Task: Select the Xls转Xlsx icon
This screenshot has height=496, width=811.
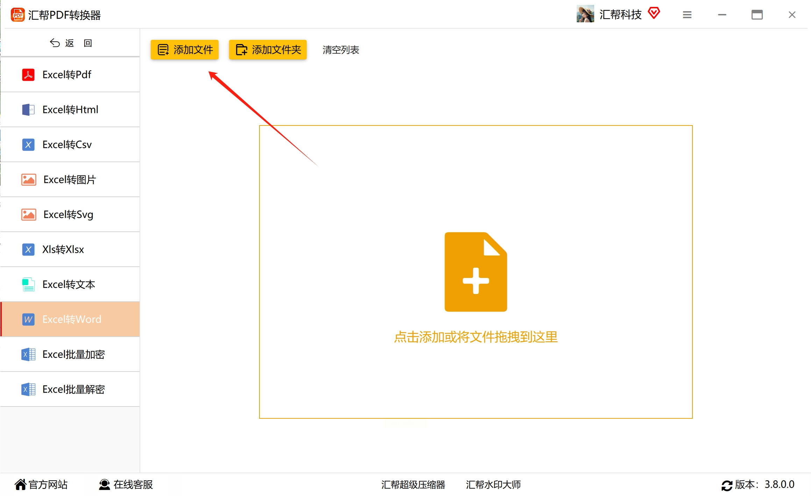Action: tap(28, 250)
